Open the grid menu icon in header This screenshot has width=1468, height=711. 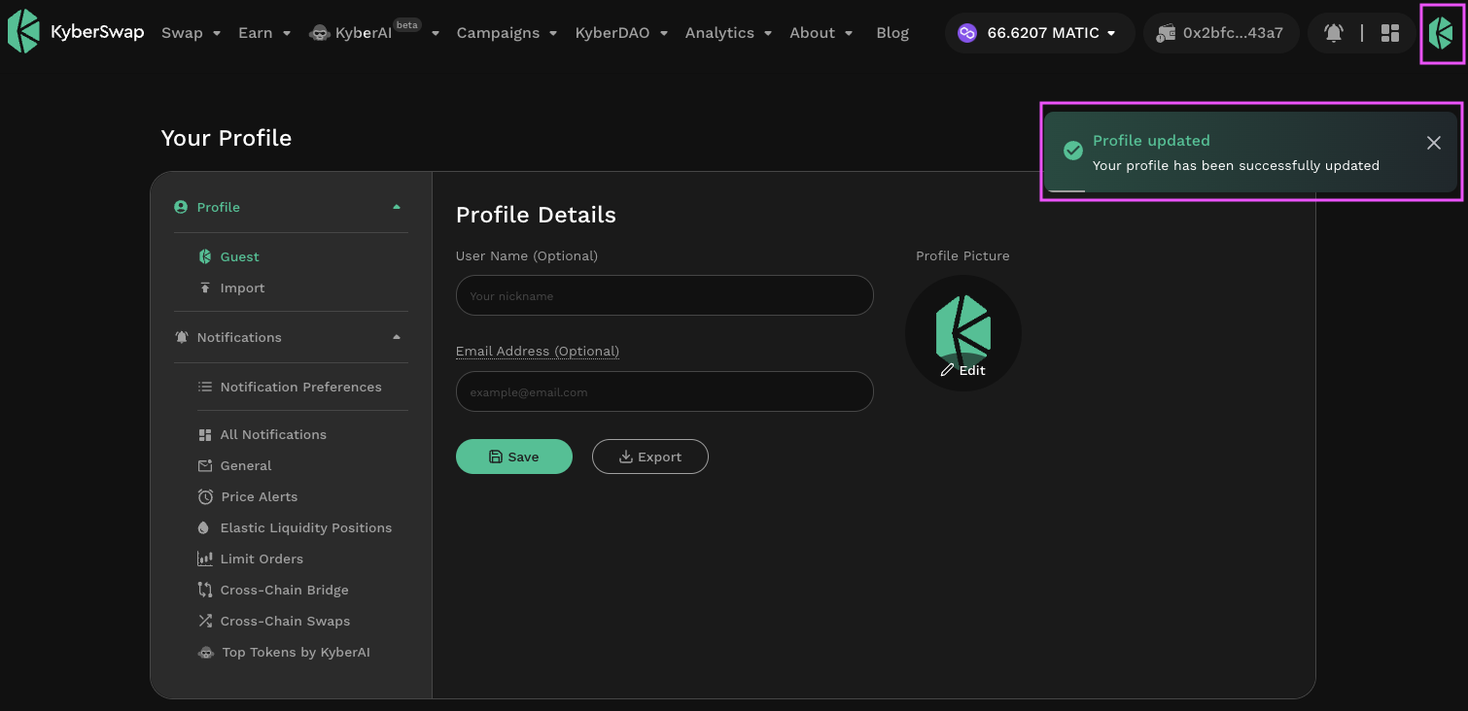[x=1390, y=33]
